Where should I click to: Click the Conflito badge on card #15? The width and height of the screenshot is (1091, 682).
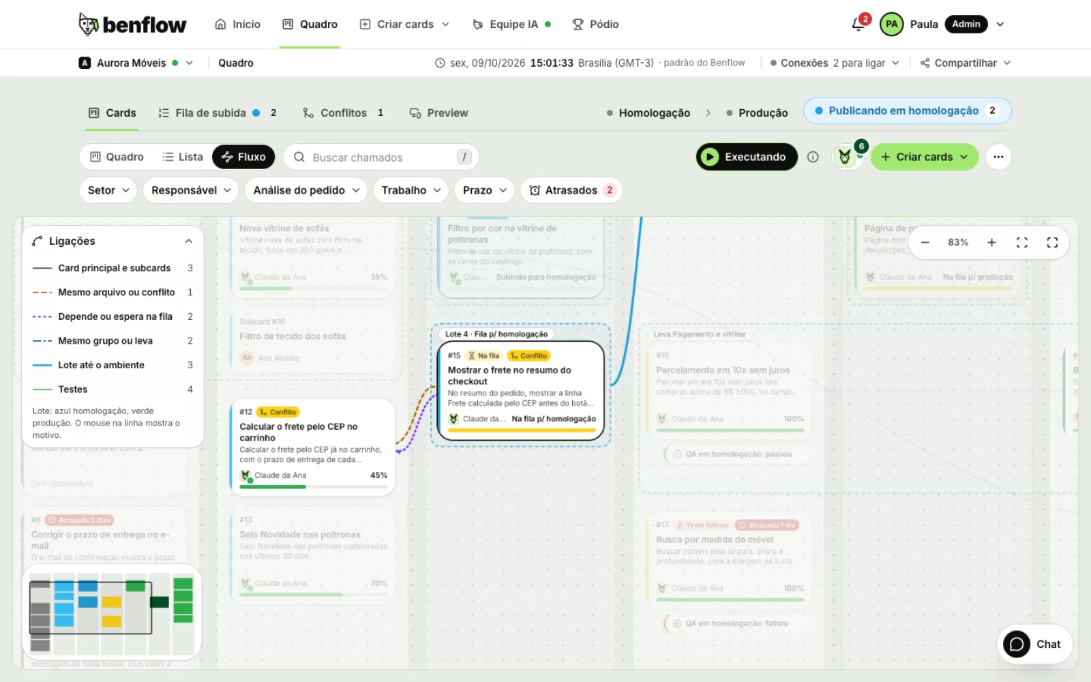[x=528, y=355]
